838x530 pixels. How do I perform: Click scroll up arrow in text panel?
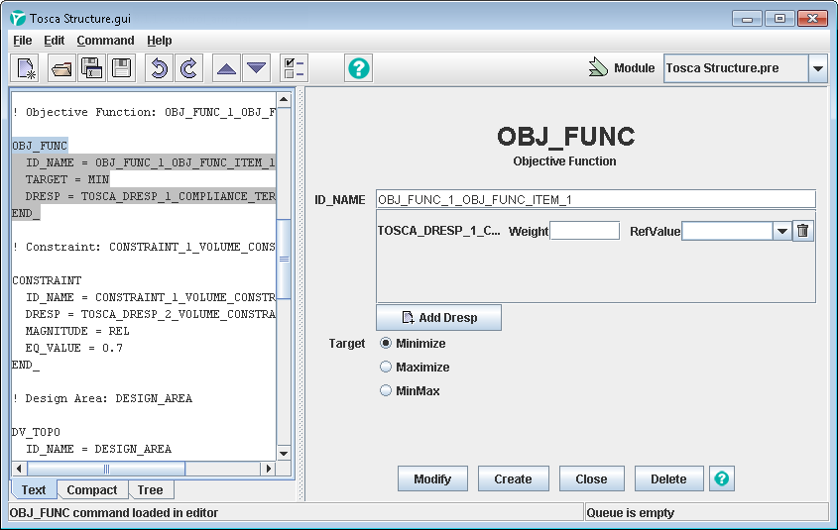284,99
